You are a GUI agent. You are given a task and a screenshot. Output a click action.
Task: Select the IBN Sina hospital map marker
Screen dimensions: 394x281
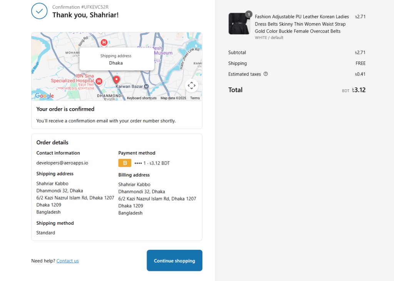pyautogui.click(x=99, y=81)
